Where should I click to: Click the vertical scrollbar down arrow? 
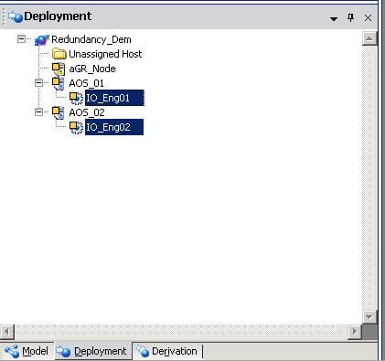(369, 317)
